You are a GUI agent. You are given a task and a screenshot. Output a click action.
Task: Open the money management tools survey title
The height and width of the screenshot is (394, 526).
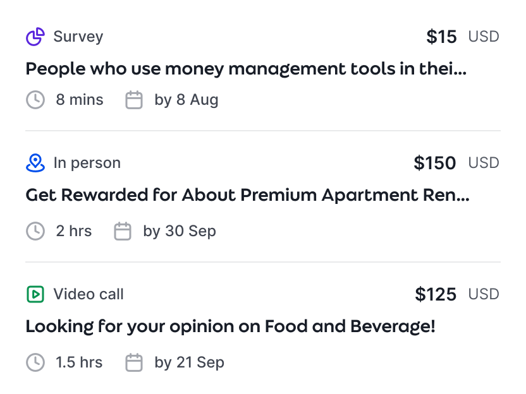click(x=246, y=69)
